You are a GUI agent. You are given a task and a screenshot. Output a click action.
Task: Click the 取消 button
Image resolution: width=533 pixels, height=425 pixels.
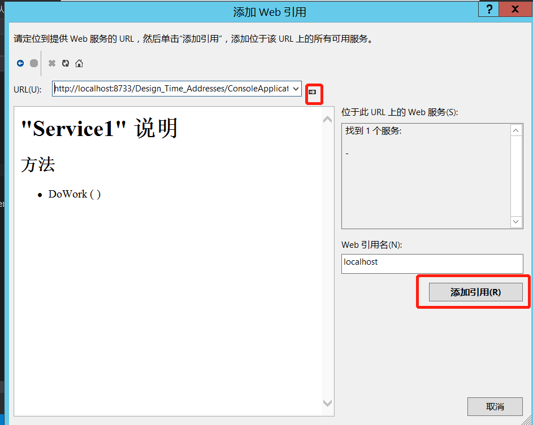point(495,406)
